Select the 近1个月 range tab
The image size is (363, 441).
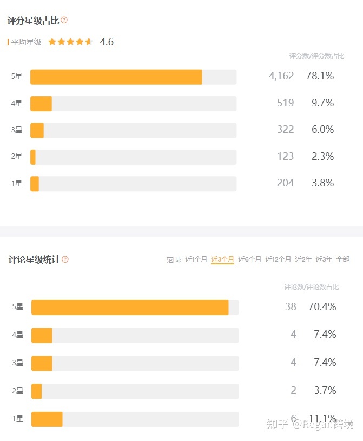[196, 259]
